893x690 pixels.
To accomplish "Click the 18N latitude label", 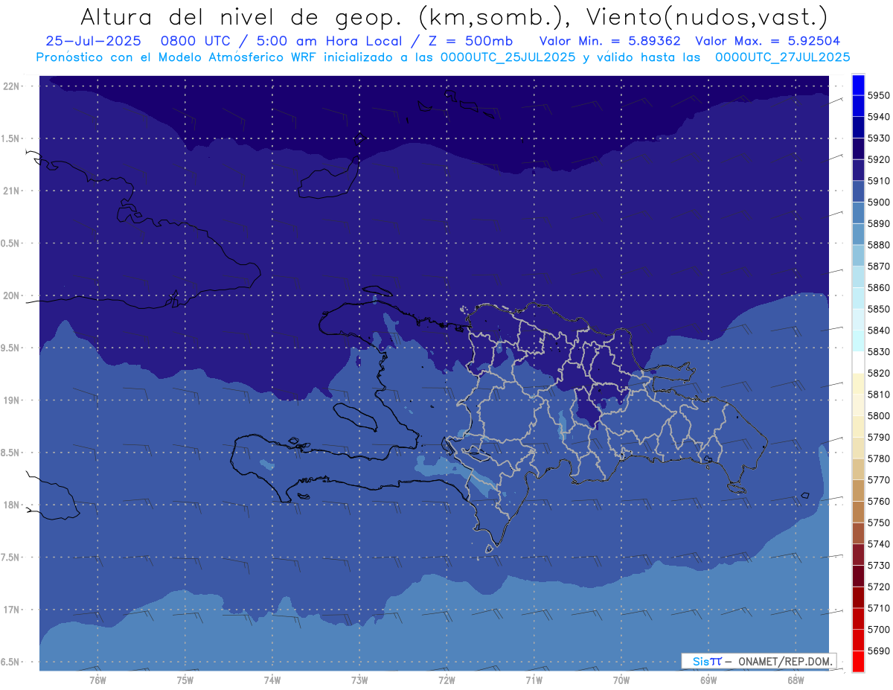I will pos(11,505).
